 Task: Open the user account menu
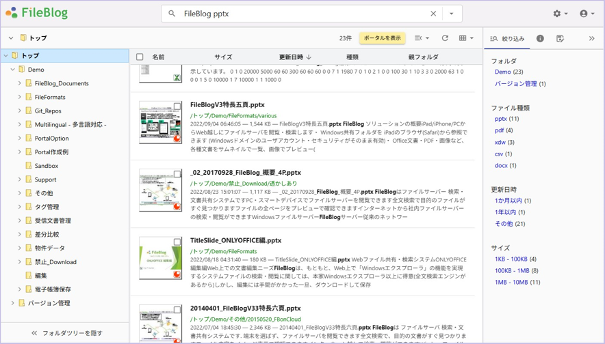click(587, 14)
